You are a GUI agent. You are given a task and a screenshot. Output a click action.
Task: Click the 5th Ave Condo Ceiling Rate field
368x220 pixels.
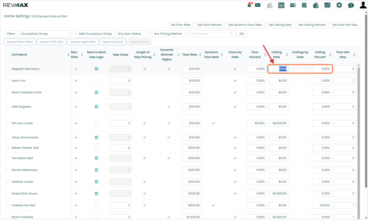coord(278,123)
